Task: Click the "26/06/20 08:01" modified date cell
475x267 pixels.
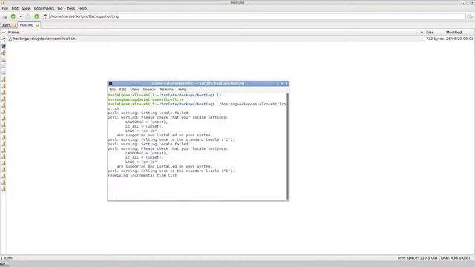Action: [x=459, y=39]
